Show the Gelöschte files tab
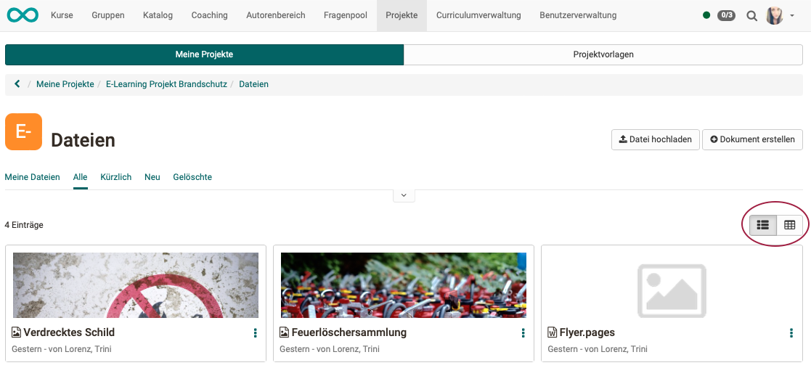Image resolution: width=811 pixels, height=368 pixels. [192, 177]
